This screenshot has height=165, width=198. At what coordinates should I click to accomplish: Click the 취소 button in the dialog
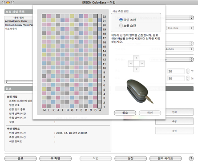125,113
